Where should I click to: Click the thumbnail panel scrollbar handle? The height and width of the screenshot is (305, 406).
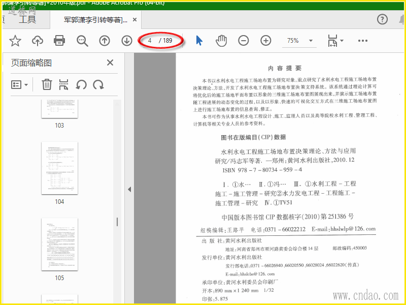coord(117,222)
